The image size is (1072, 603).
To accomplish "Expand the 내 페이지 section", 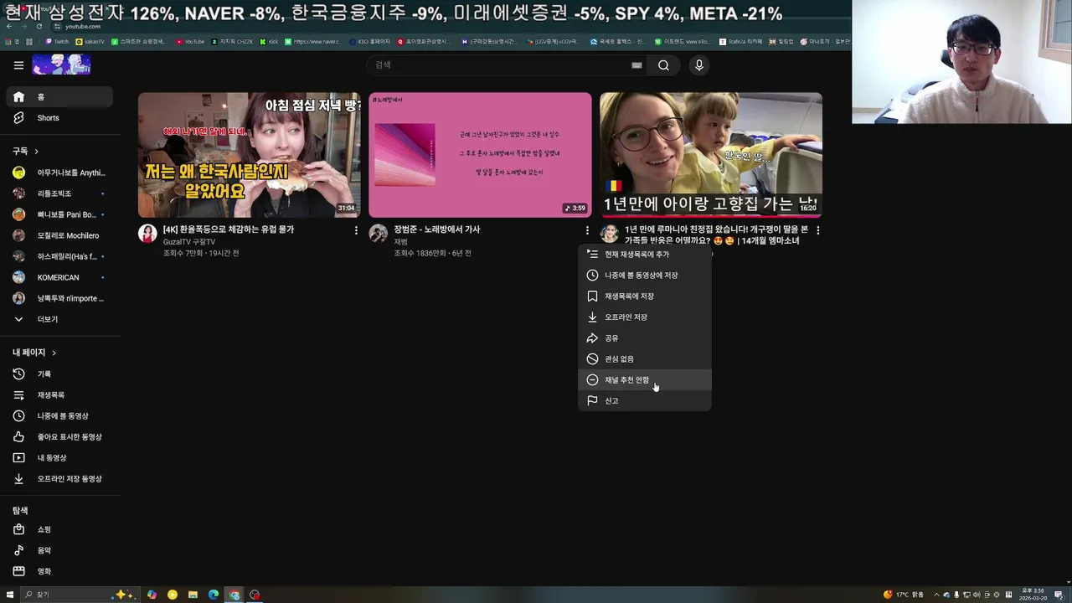I will point(34,353).
